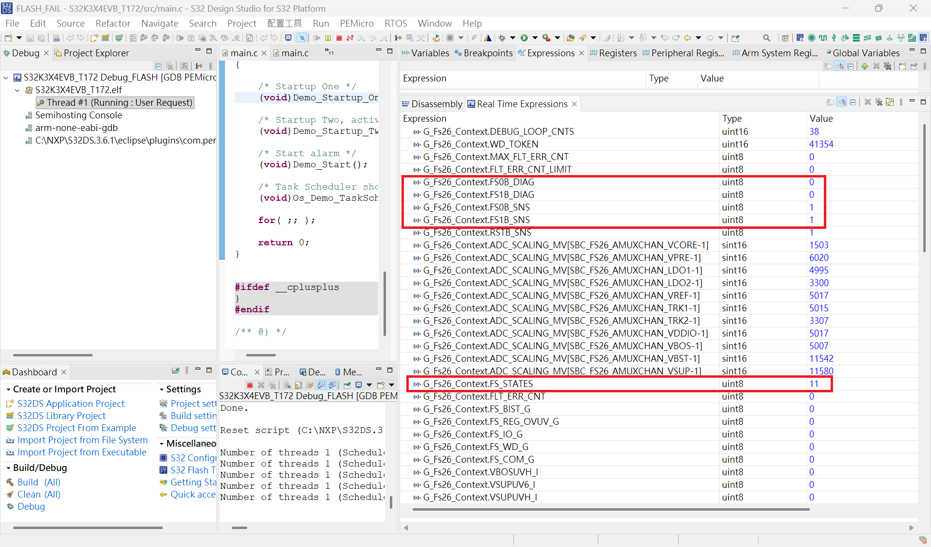Click the Disconnect button in main toolbar
The height and width of the screenshot is (547, 931).
350,38
